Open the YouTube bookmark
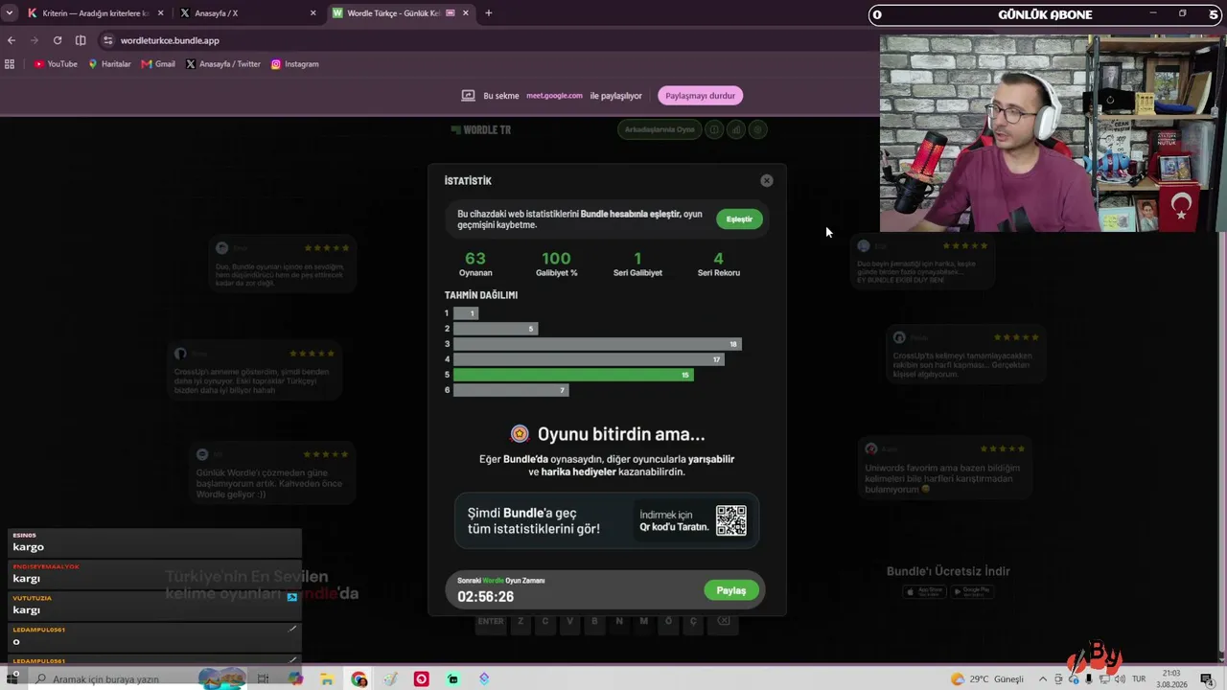Screen dimensions: 1227x690 point(56,64)
